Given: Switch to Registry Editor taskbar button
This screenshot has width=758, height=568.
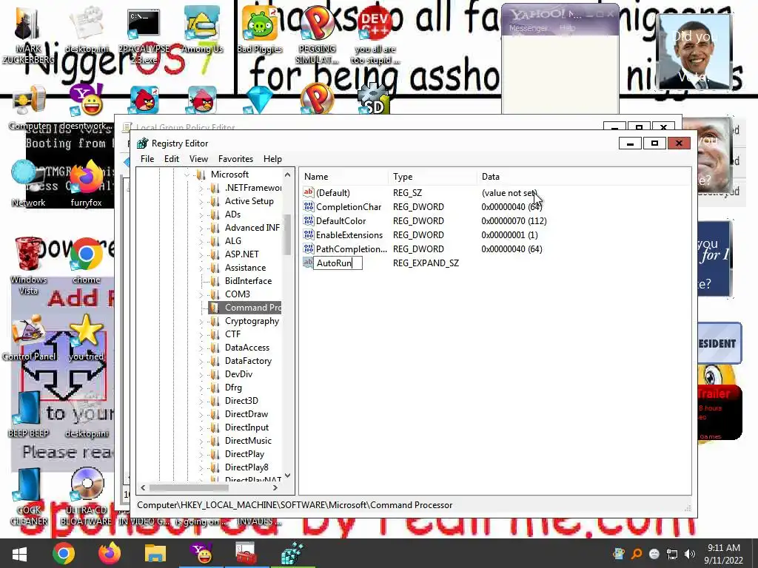Looking at the screenshot, I should tap(292, 553).
